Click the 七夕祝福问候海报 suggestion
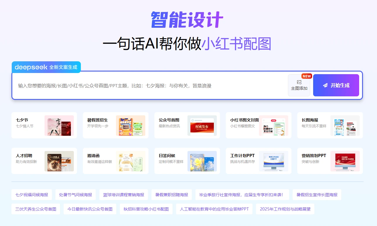Screen dimensions: 377x226 tap(31, 194)
